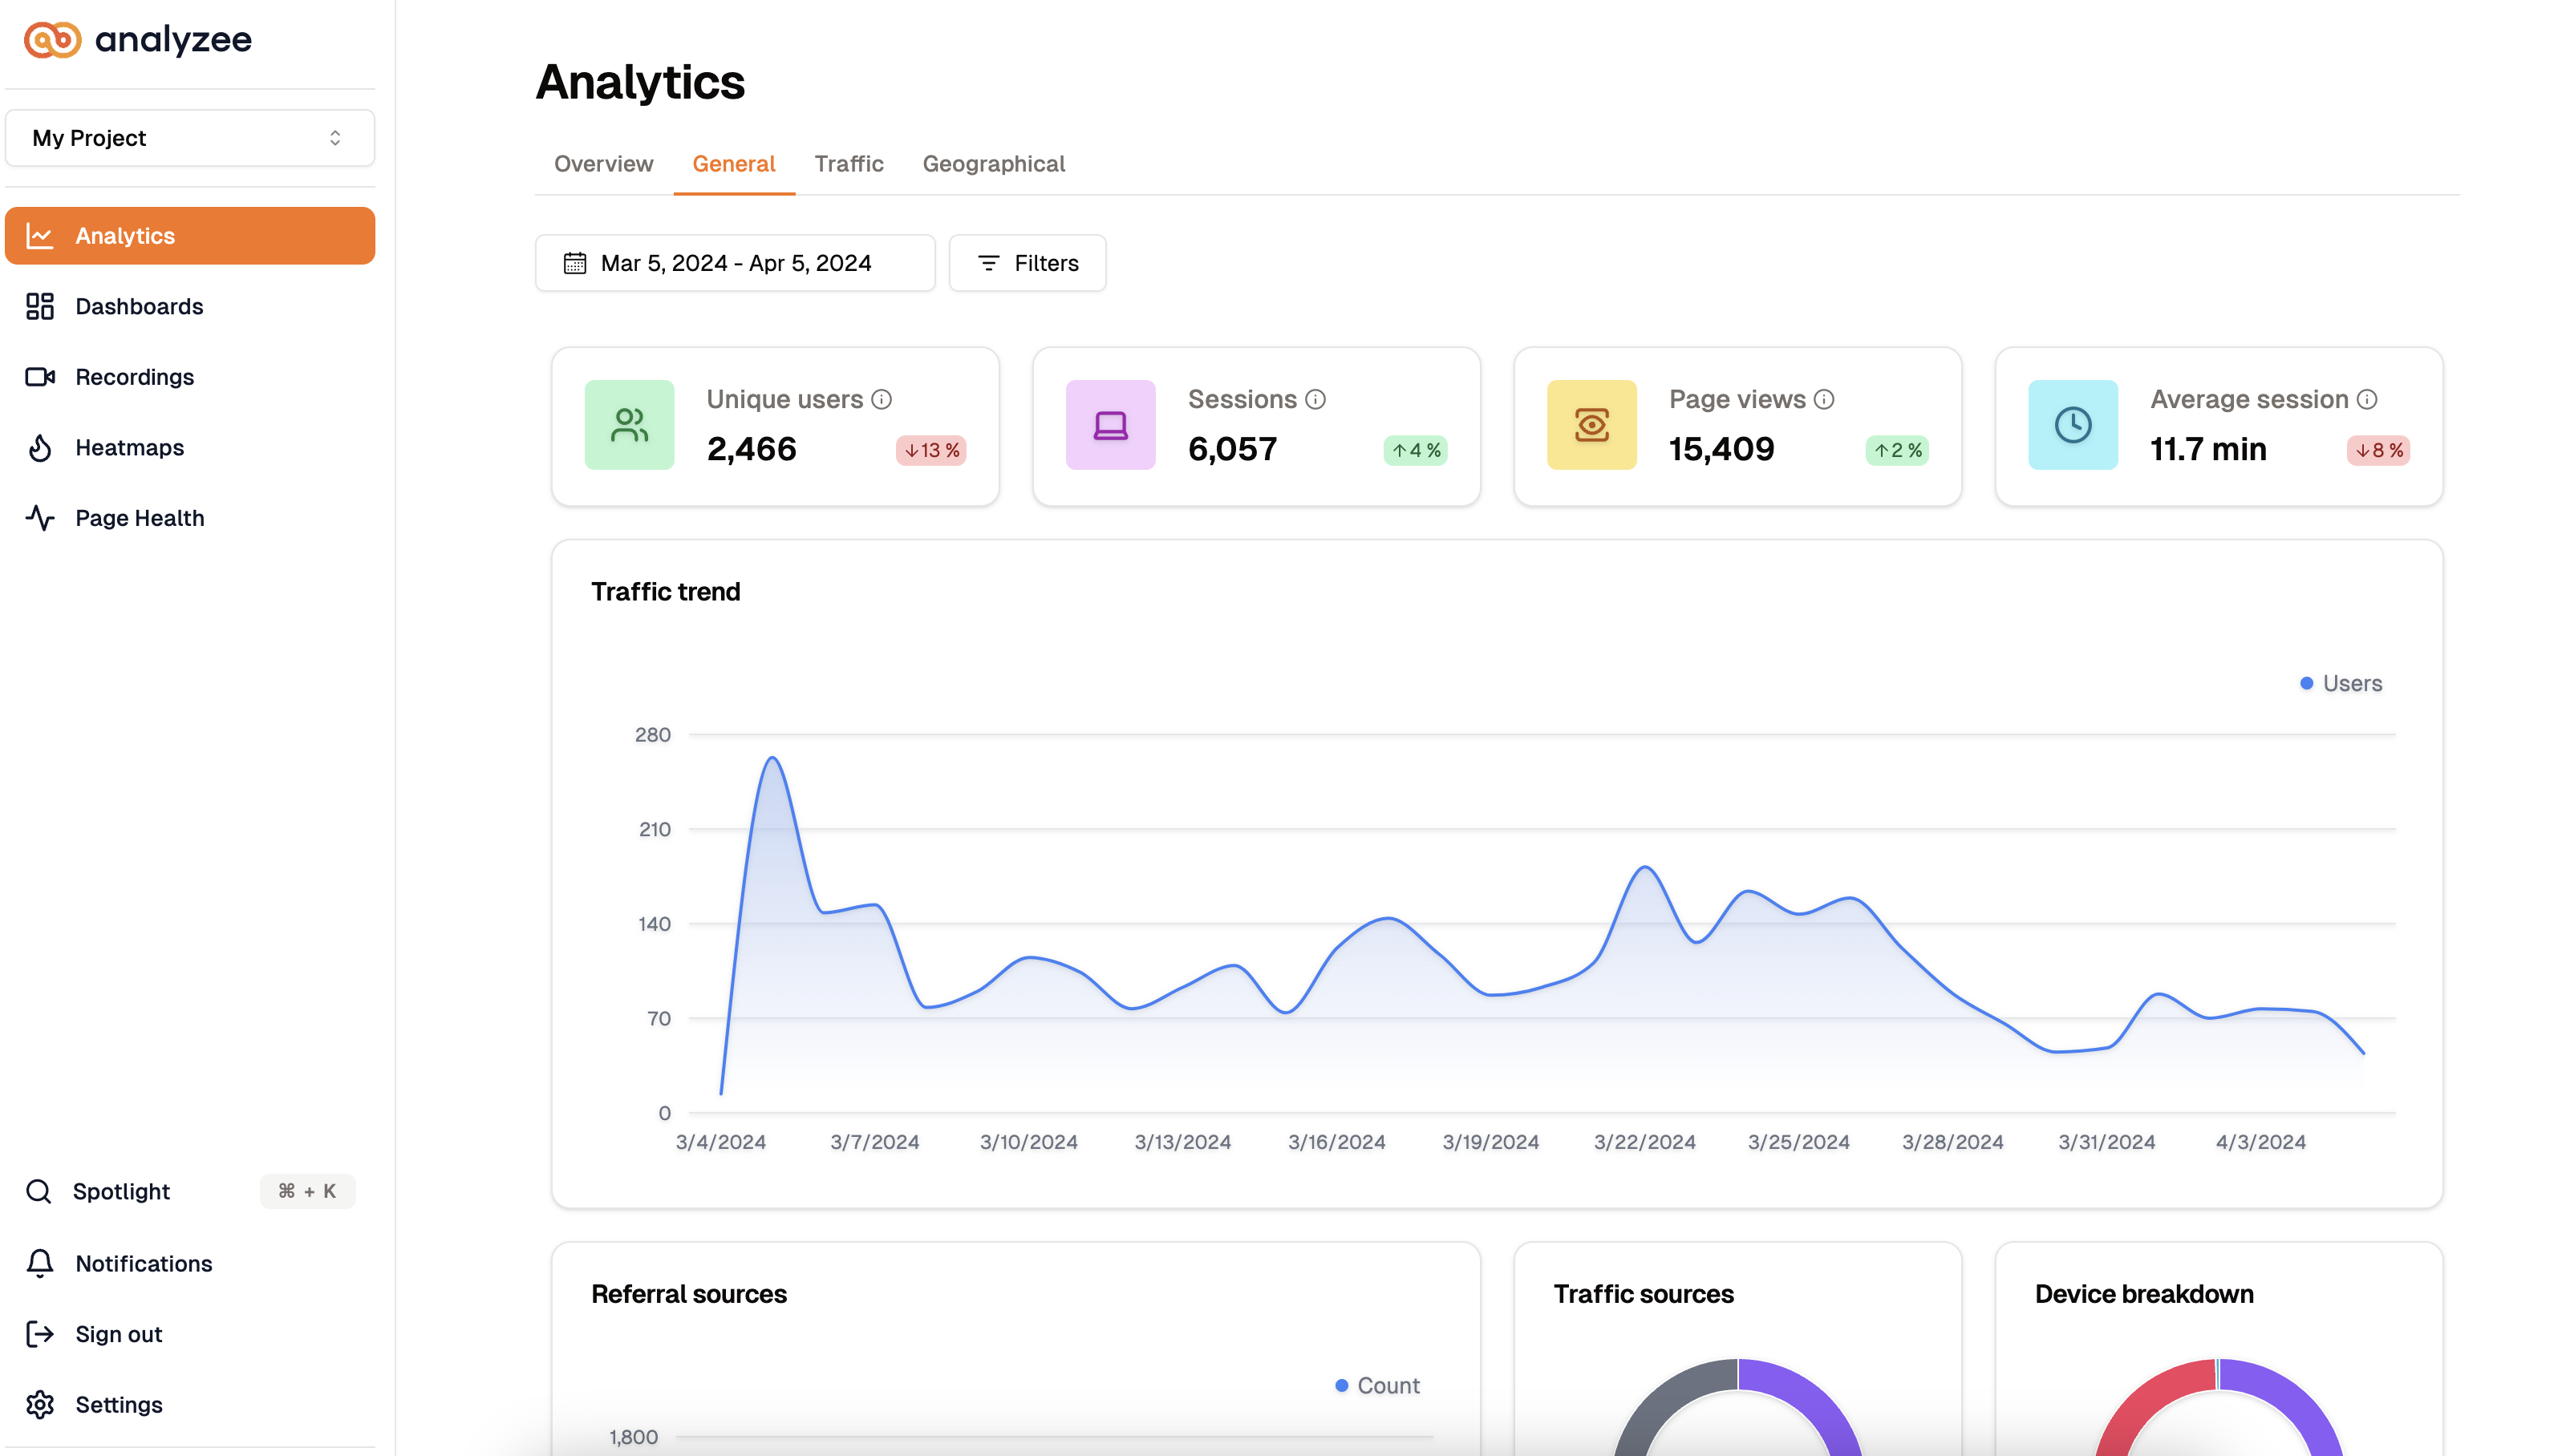2570x1456 pixels.
Task: Click the filter lines icon
Action: pyautogui.click(x=988, y=263)
